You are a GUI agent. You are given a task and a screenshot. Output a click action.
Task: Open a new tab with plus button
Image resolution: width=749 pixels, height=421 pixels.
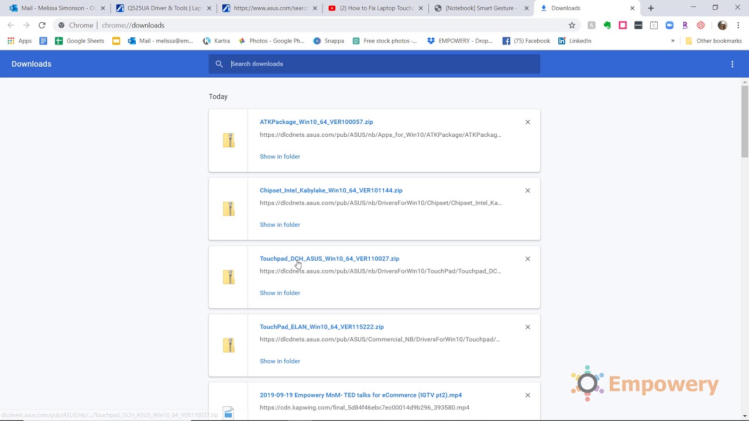click(x=651, y=8)
